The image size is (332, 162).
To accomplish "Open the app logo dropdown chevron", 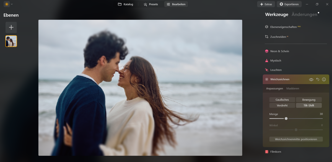I will (x=12, y=4).
